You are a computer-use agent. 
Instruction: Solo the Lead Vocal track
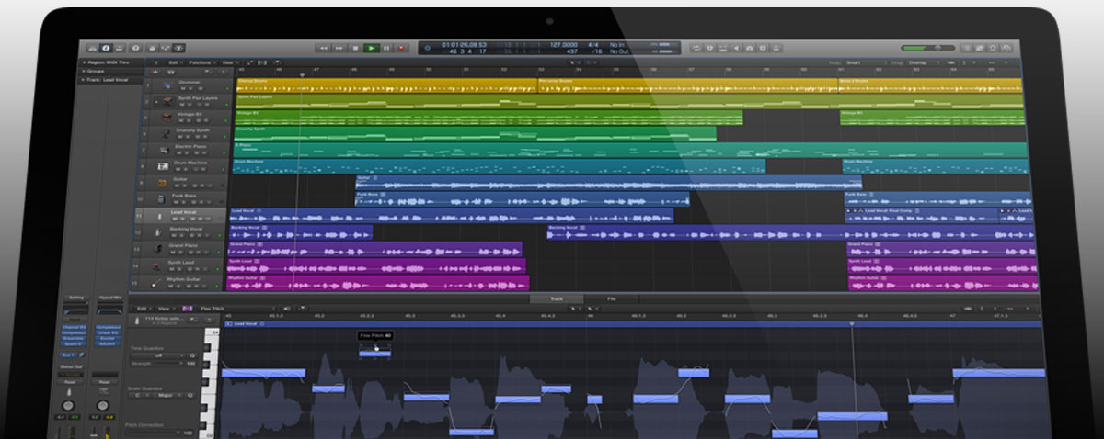tap(182, 219)
